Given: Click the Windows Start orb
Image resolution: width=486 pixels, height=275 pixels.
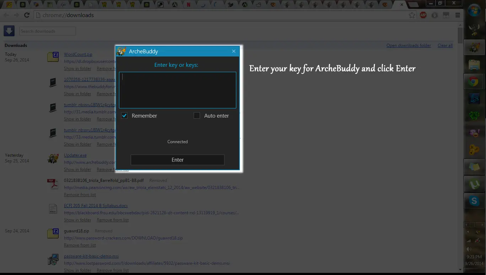Looking at the screenshot, I should tap(474, 11).
